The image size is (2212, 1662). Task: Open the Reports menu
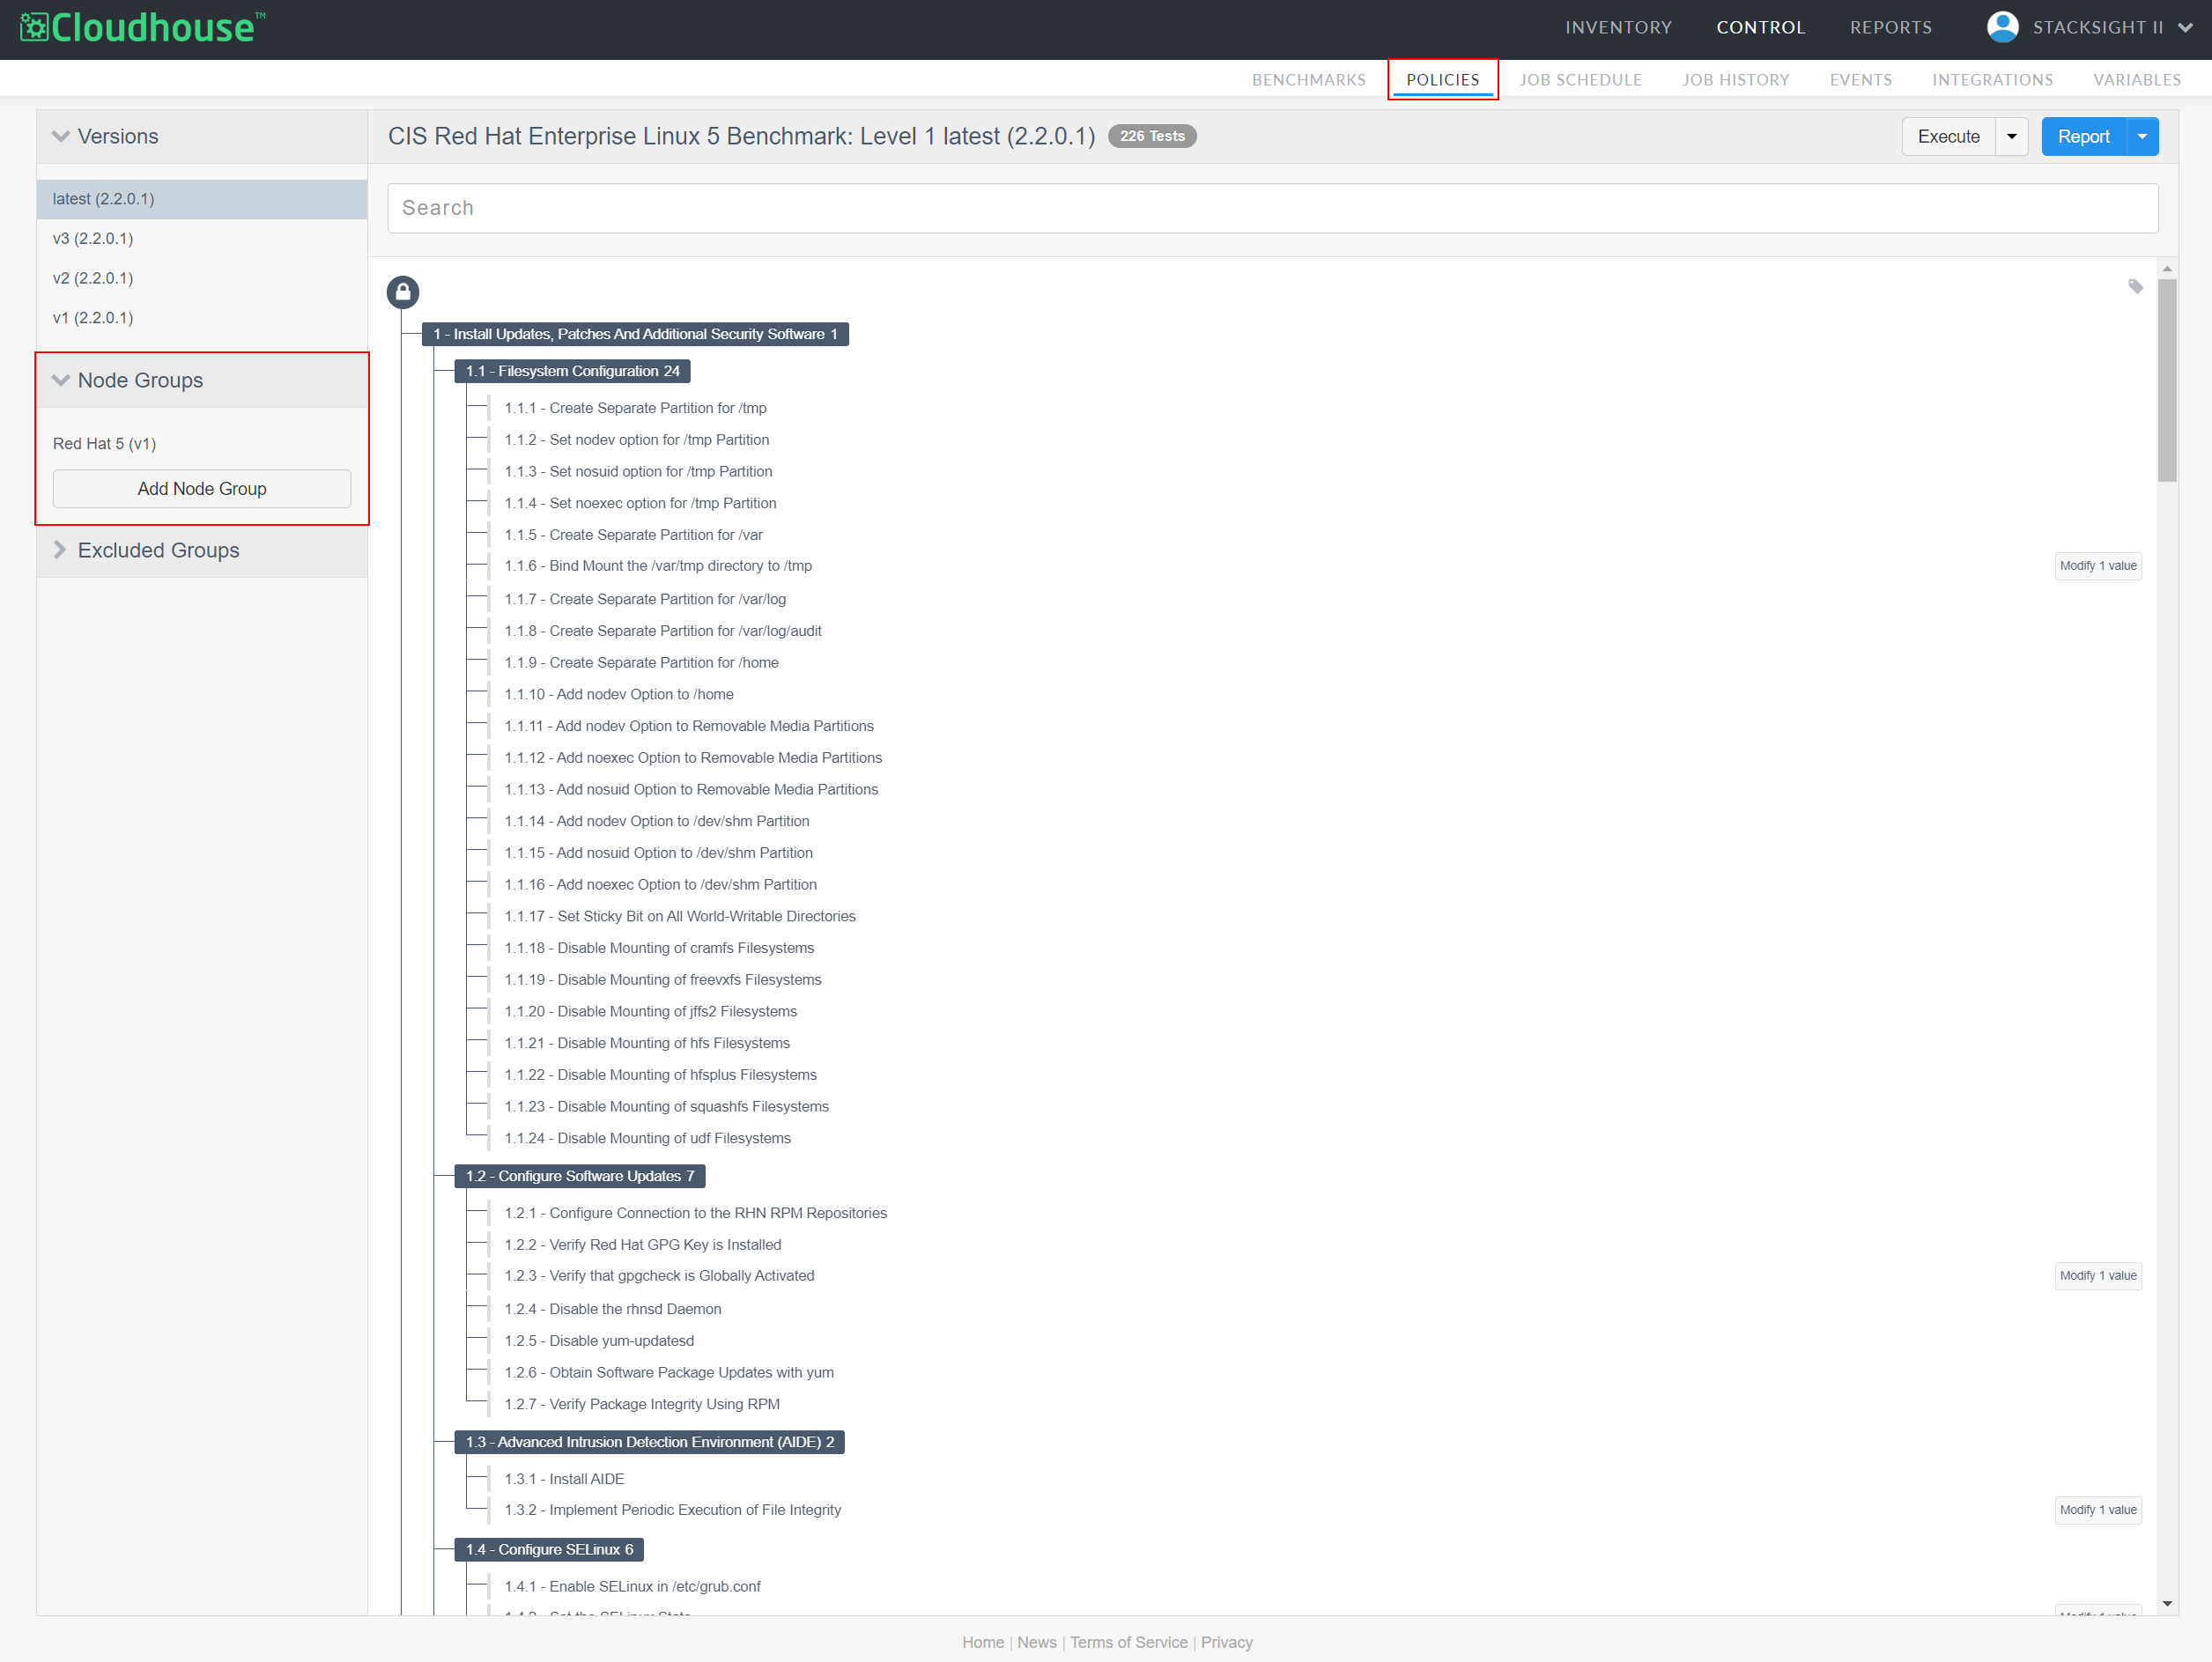point(1890,28)
